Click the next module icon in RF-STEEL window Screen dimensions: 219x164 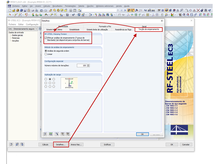(x=22, y=144)
